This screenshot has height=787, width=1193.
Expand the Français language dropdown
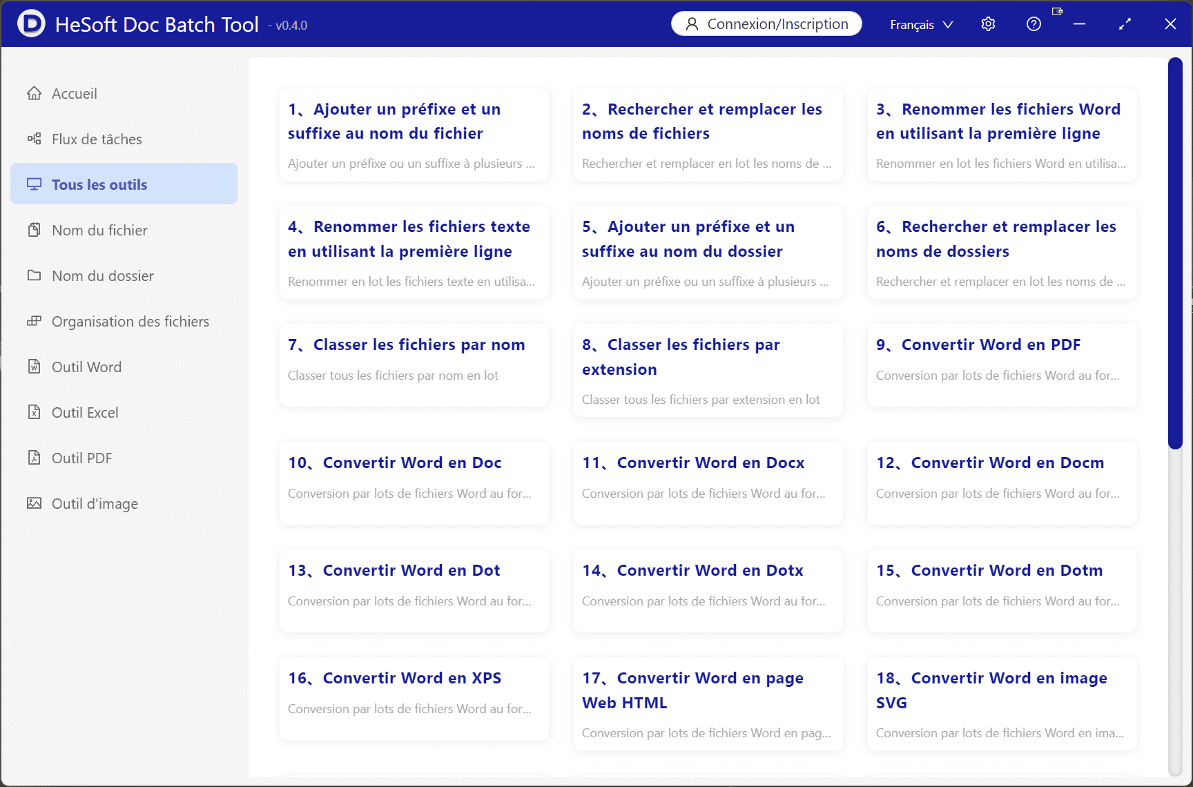pyautogui.click(x=921, y=25)
